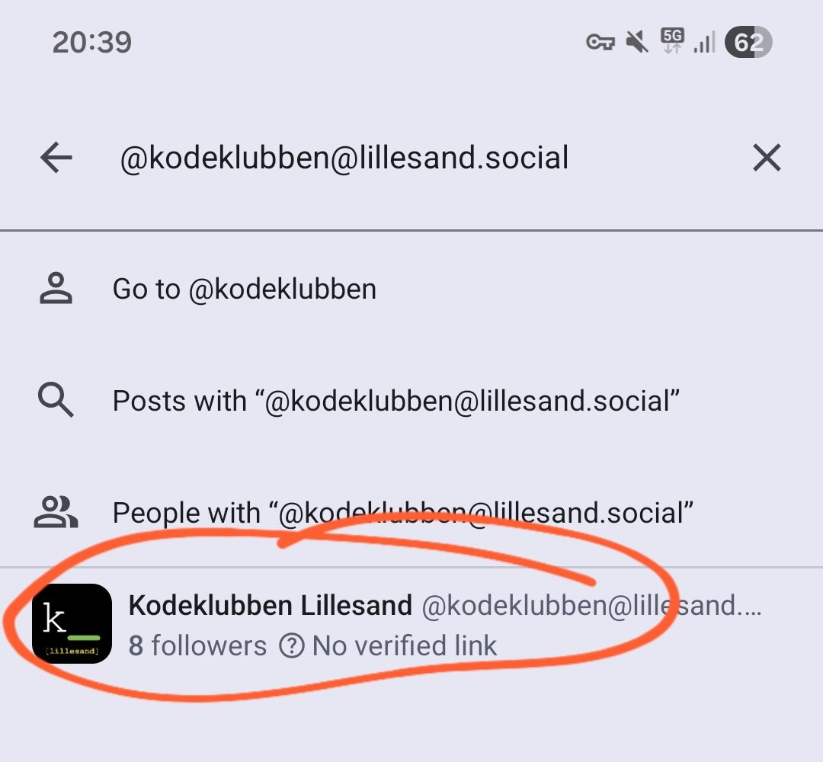
Task: Tap the 8 followers text
Action: coord(197,645)
